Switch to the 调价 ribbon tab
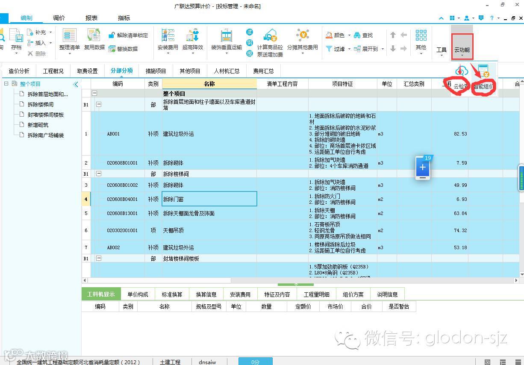 59,18
